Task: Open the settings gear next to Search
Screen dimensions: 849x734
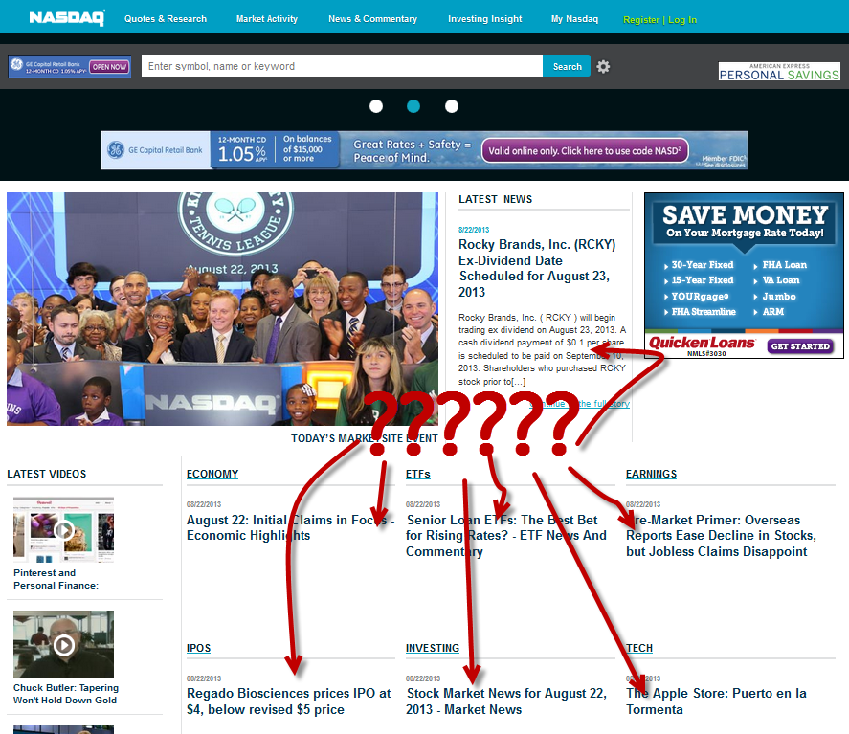Action: (603, 67)
